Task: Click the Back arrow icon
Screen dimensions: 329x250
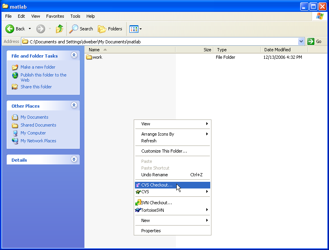Action: [10, 29]
